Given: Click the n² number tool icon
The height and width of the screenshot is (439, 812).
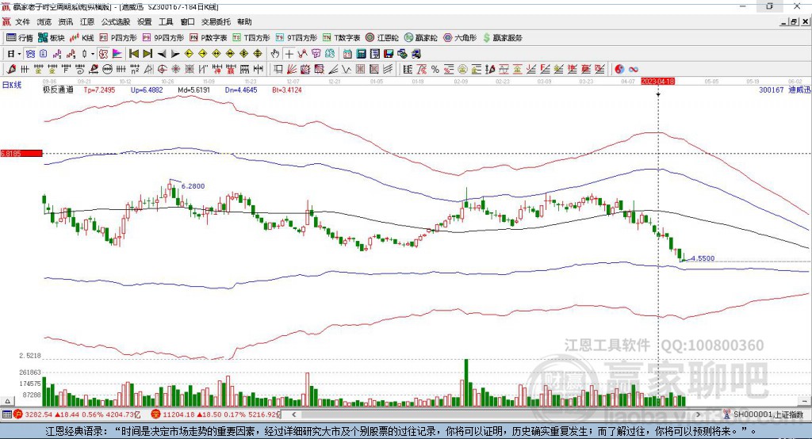Looking at the screenshot, I should [135, 69].
